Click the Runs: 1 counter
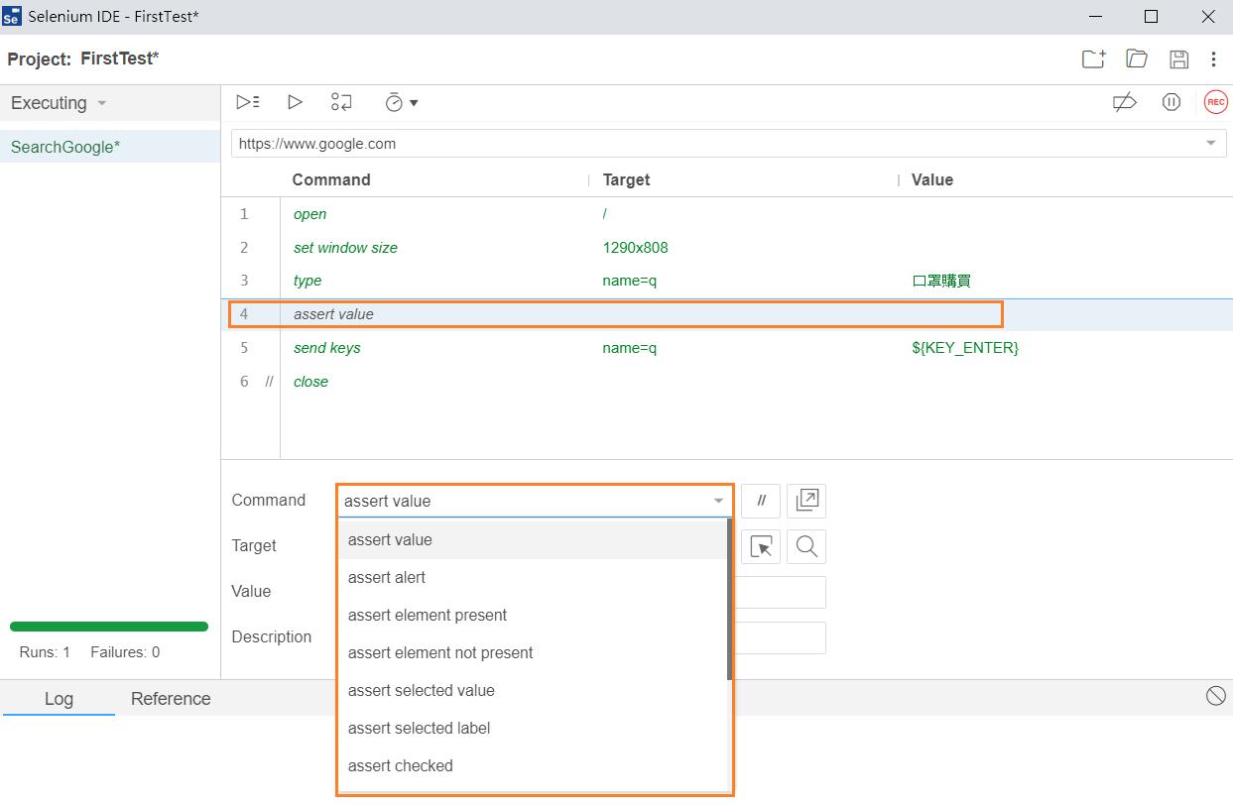The width and height of the screenshot is (1233, 805). 45,652
